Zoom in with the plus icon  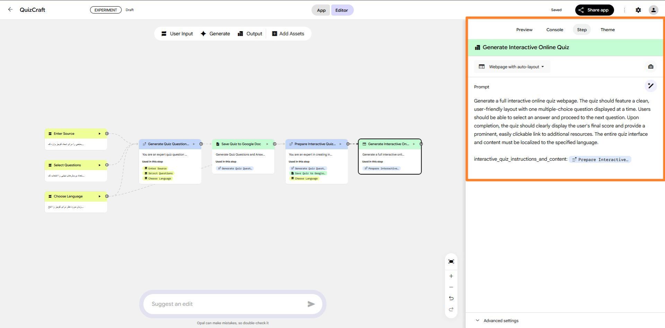coord(451,276)
